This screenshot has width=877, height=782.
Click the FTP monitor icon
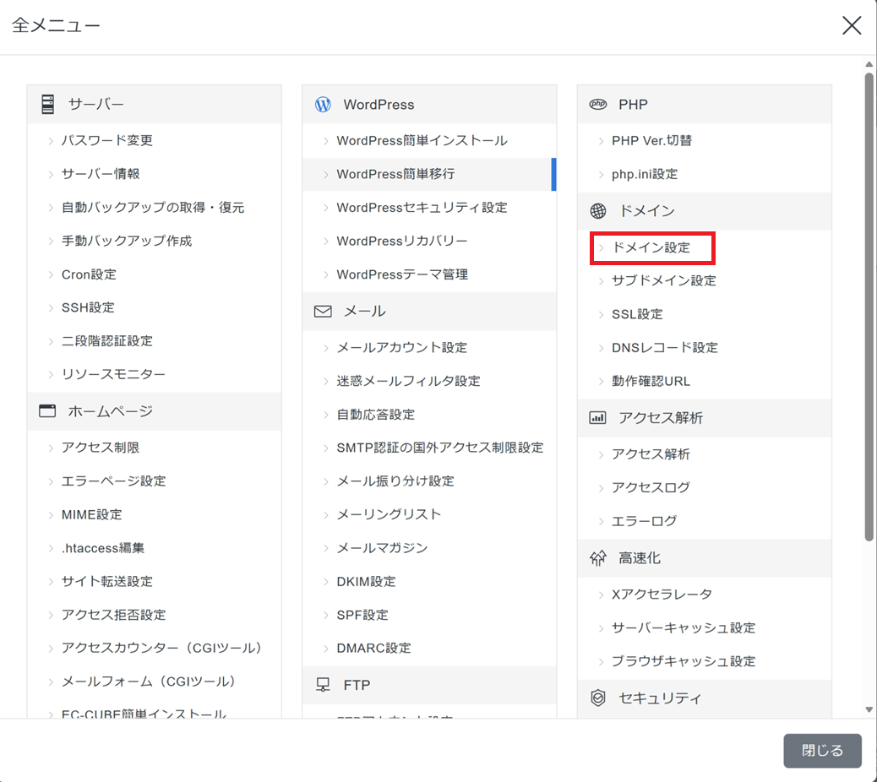pos(323,685)
